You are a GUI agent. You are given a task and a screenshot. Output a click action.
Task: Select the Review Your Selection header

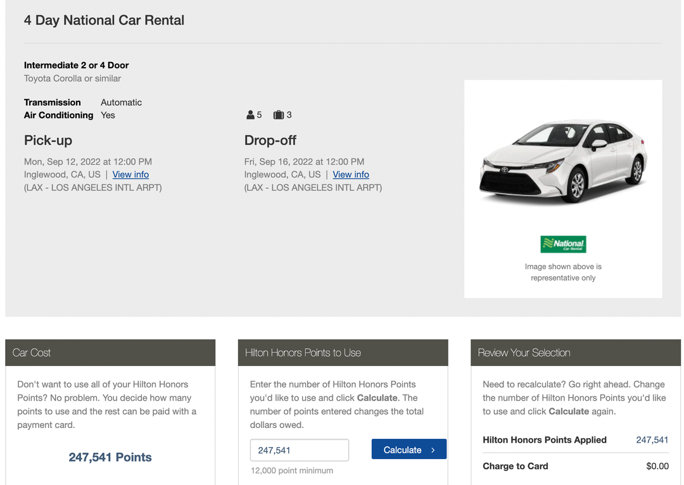(x=575, y=353)
